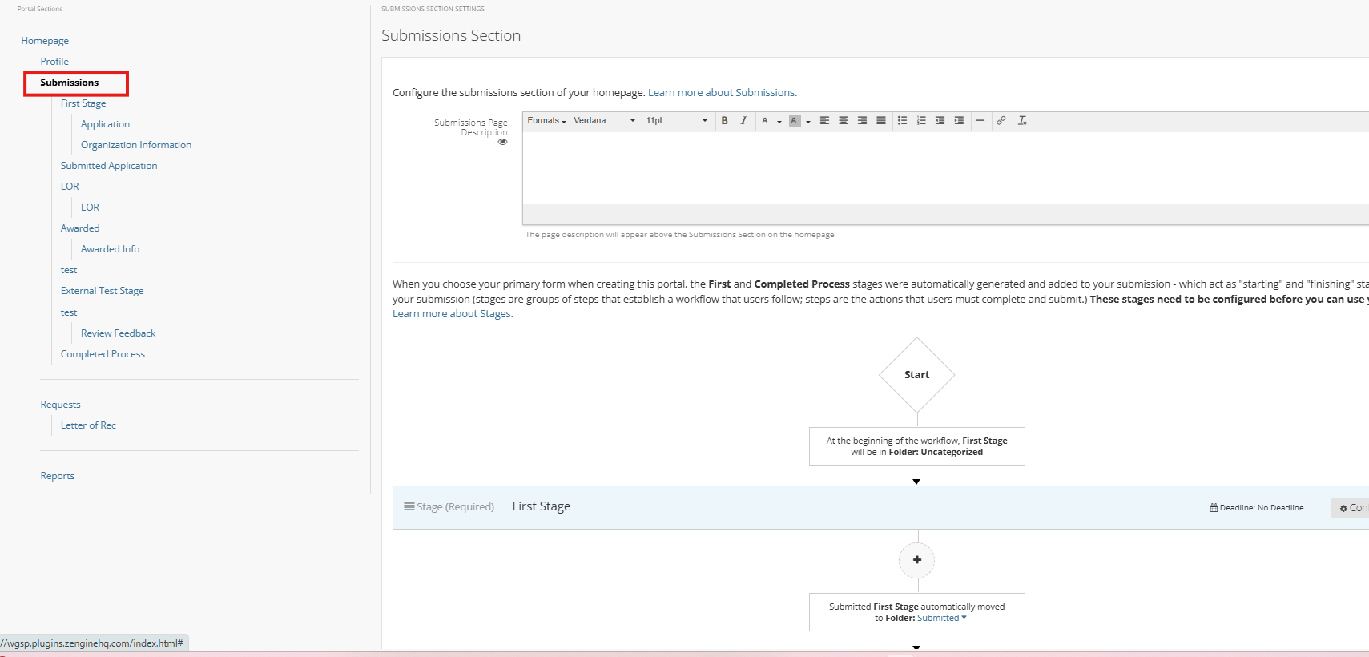Align text right in editor toolbar

tap(863, 121)
